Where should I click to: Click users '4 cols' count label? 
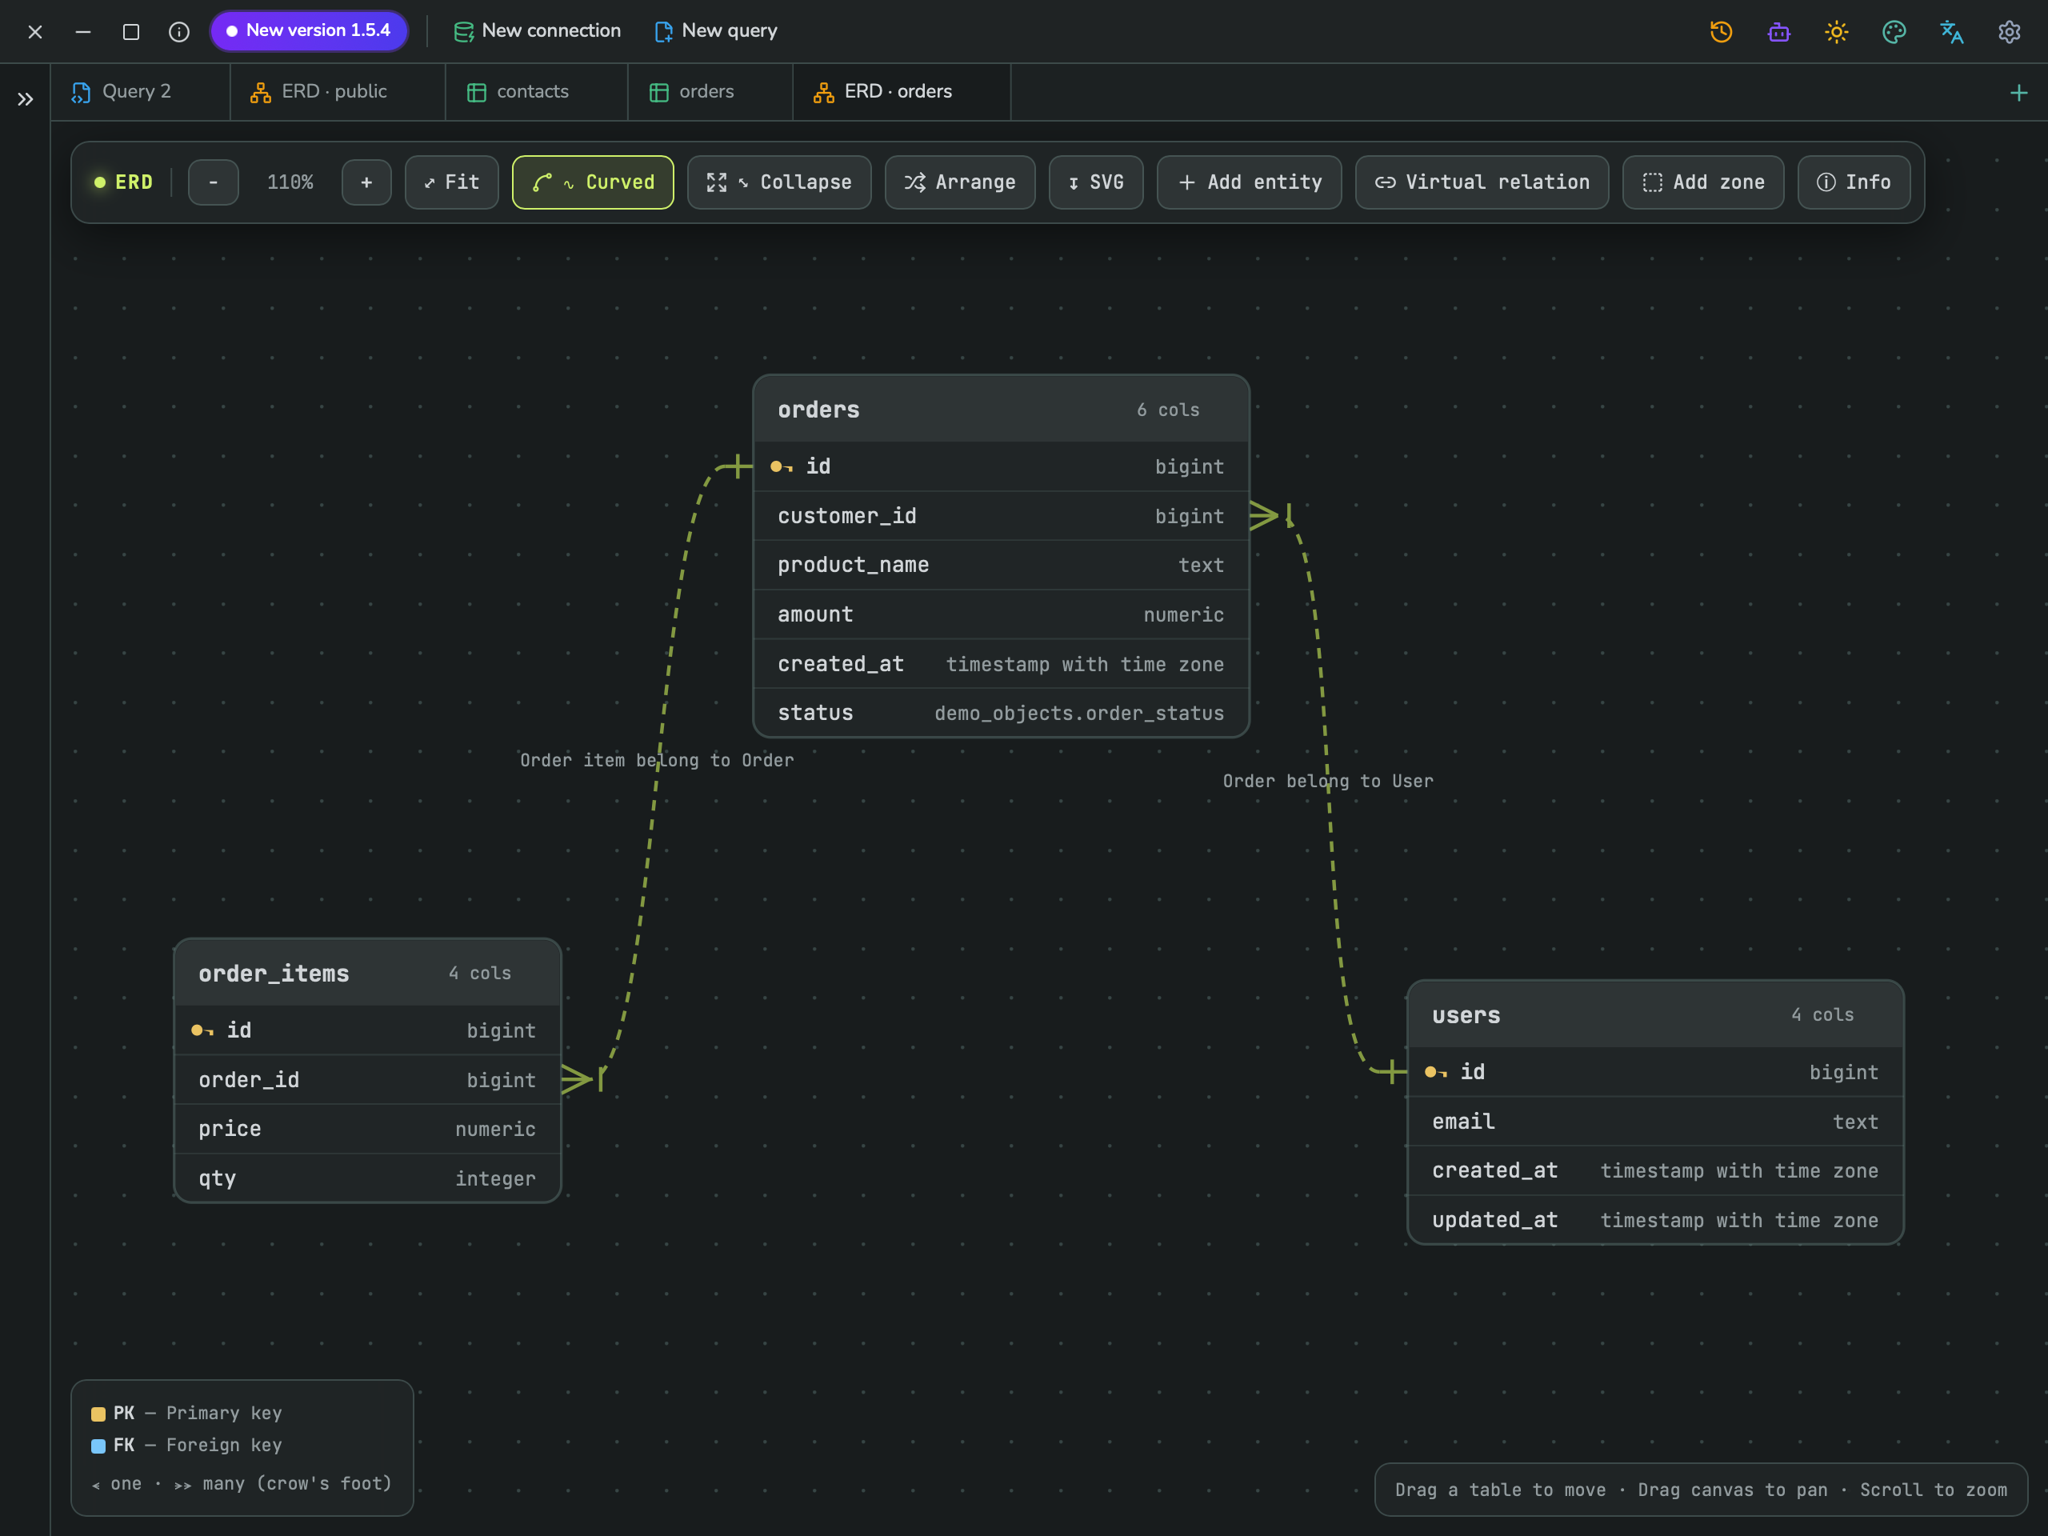(x=1822, y=1014)
